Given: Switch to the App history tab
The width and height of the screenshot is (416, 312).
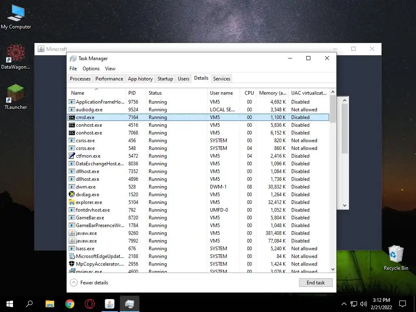Looking at the screenshot, I should click(140, 78).
